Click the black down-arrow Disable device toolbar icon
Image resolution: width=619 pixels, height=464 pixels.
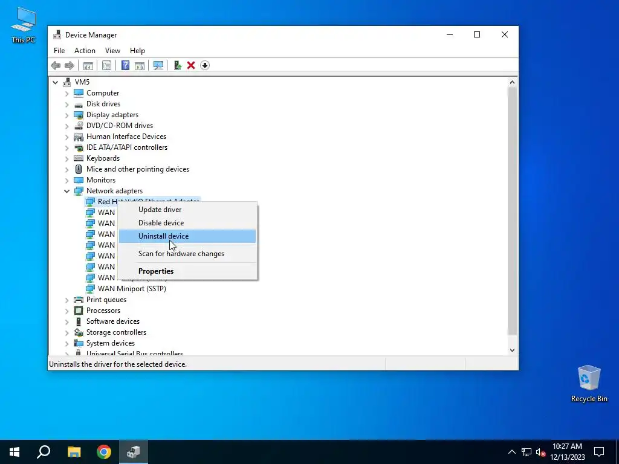tap(205, 65)
